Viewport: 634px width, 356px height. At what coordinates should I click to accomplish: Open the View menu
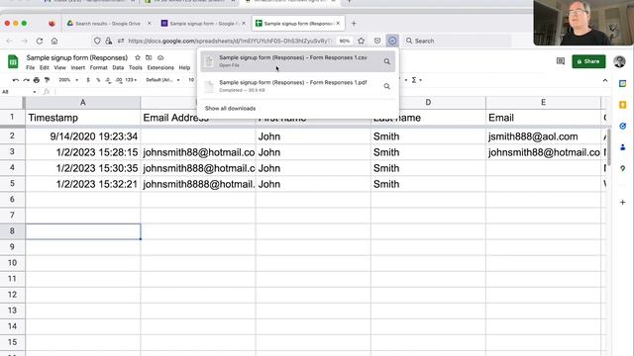(59, 68)
